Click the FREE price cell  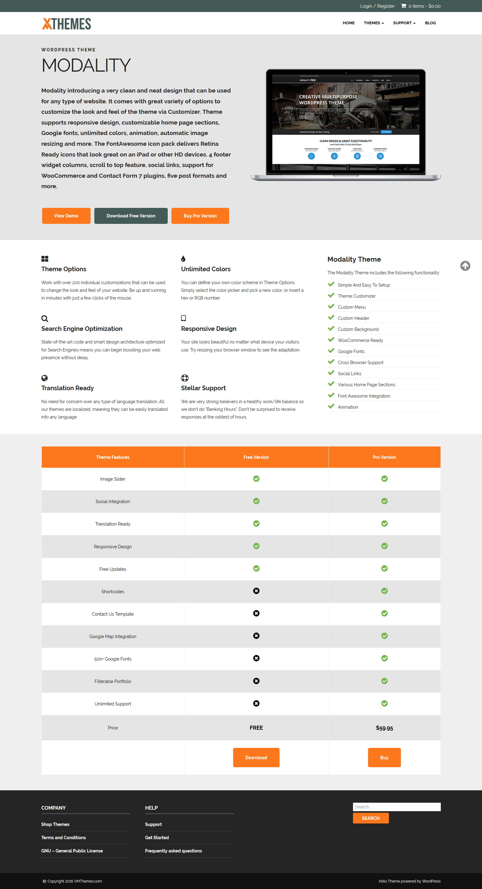[x=256, y=728]
